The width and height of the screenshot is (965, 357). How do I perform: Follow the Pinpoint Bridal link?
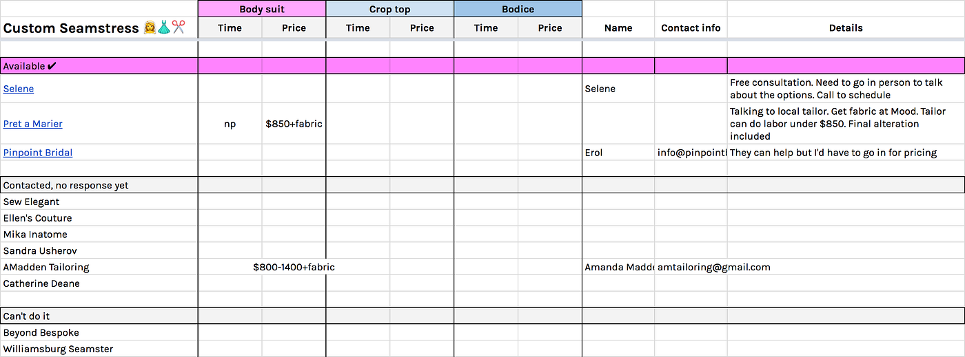click(x=38, y=153)
